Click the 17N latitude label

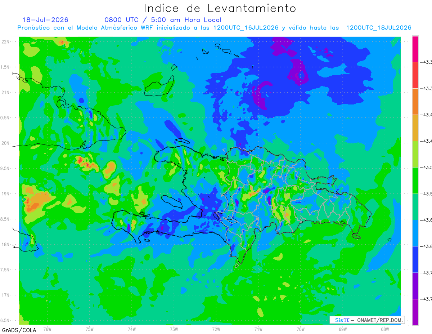coord(6,295)
